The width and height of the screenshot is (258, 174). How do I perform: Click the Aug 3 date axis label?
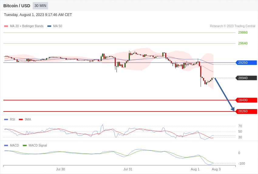(x=216, y=169)
